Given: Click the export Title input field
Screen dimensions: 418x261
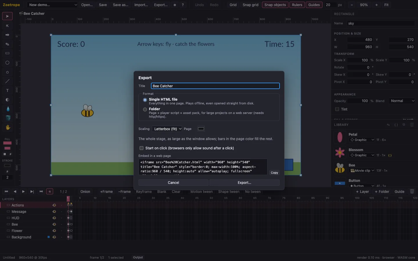Looking at the screenshot, I should [x=215, y=86].
